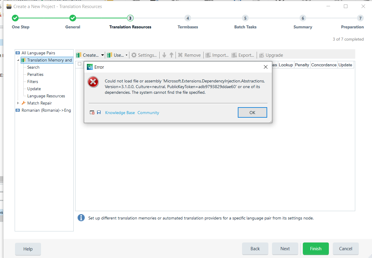372x258 pixels.
Task: Select the Language Resources tree item
Action: [x=46, y=96]
